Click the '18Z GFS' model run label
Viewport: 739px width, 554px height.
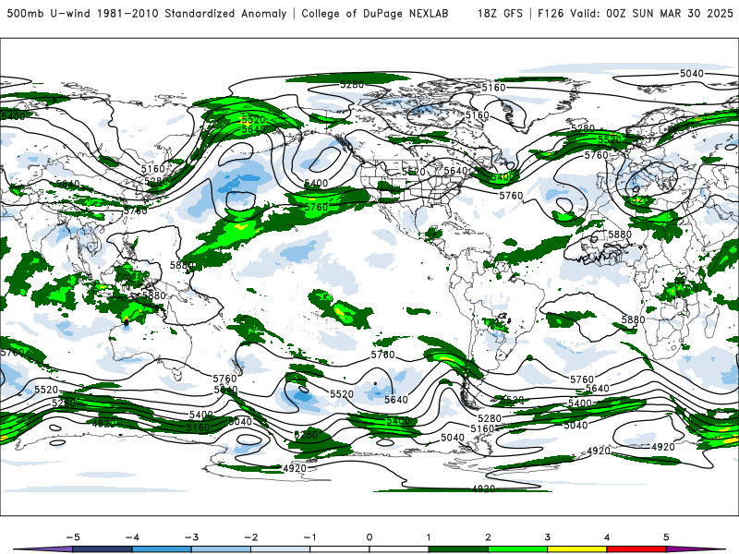[500, 14]
